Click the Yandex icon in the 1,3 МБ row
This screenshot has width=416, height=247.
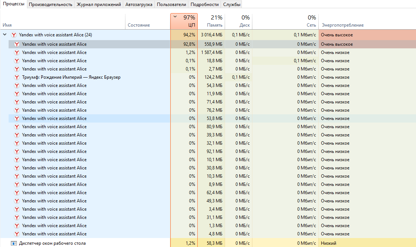coord(17,226)
